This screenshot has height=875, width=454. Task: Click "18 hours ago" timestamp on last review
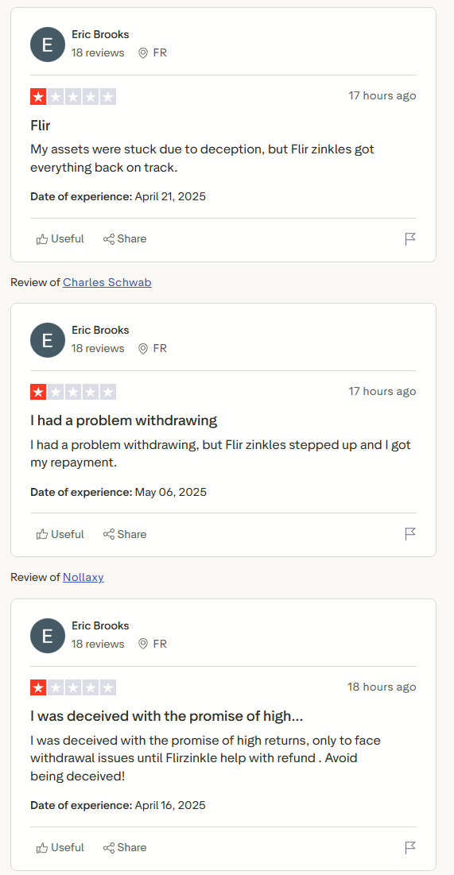click(382, 687)
